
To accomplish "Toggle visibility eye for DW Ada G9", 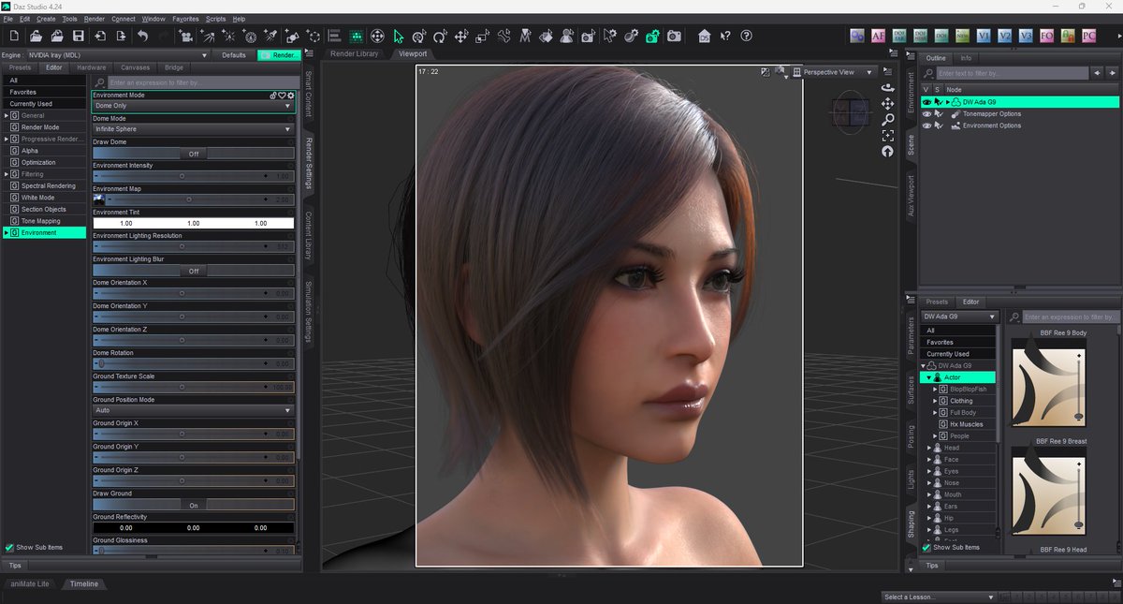I will coord(926,102).
